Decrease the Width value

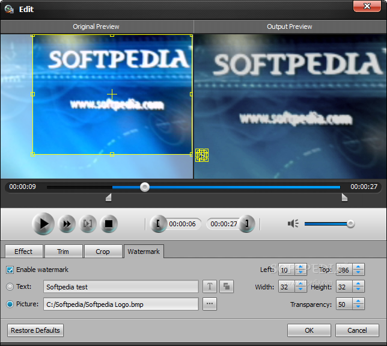300,289
